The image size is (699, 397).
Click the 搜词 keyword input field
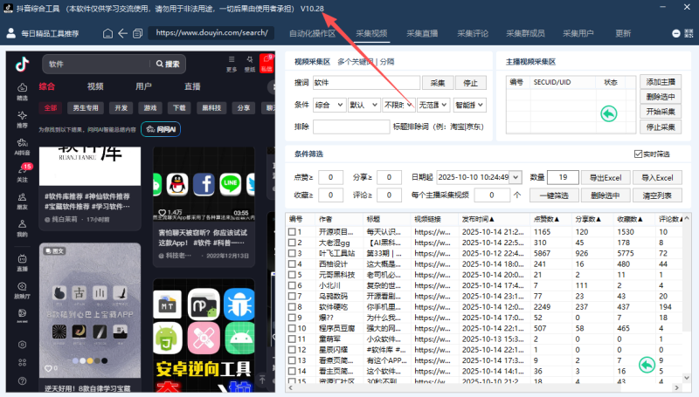pos(366,83)
